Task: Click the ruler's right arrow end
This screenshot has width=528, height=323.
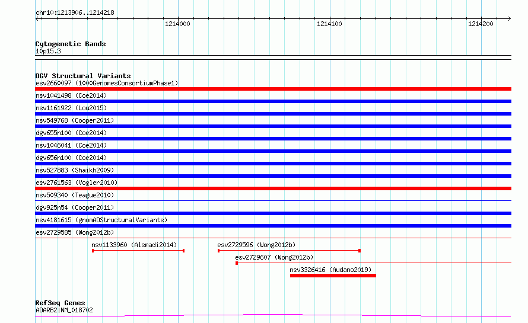Action: [509, 18]
